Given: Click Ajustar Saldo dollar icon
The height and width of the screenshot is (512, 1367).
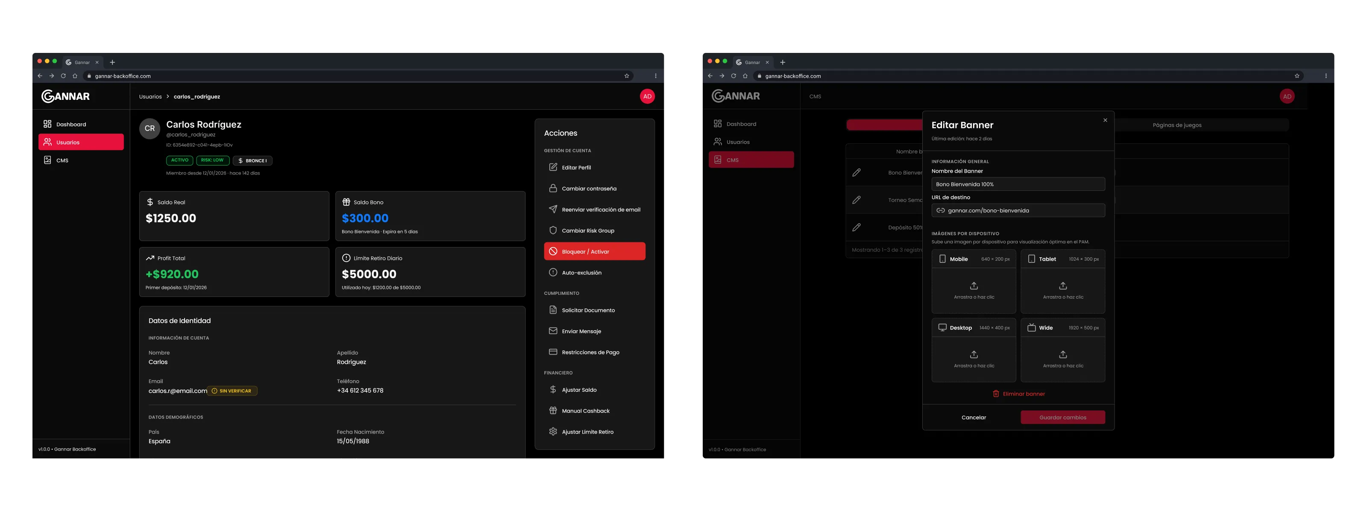Looking at the screenshot, I should point(553,390).
